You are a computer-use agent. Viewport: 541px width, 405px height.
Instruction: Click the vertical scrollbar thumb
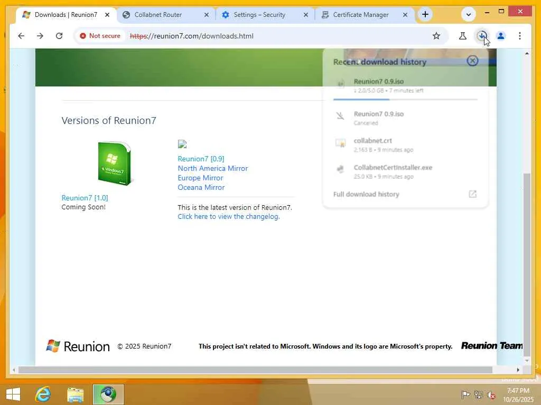point(527,265)
